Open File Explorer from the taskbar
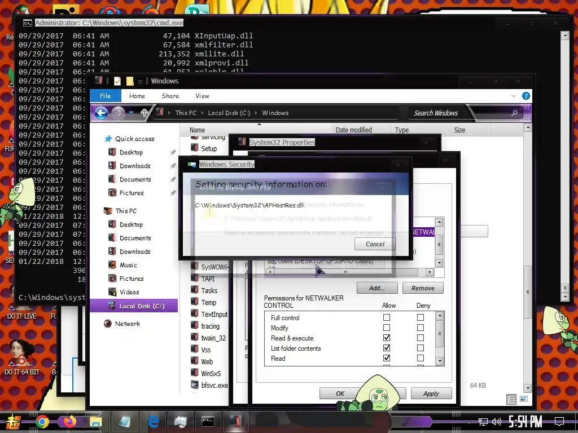This screenshot has width=578, height=433. [95, 422]
